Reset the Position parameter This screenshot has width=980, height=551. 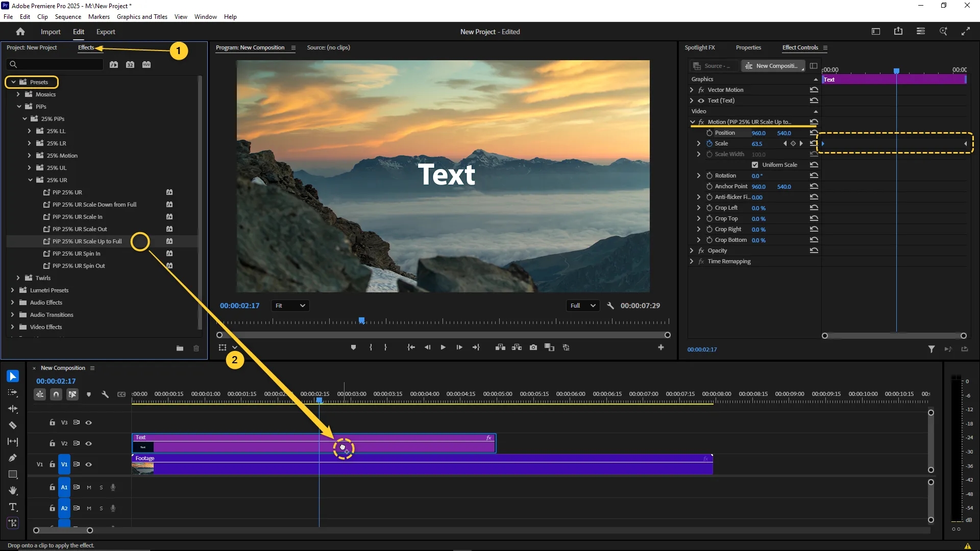(814, 133)
